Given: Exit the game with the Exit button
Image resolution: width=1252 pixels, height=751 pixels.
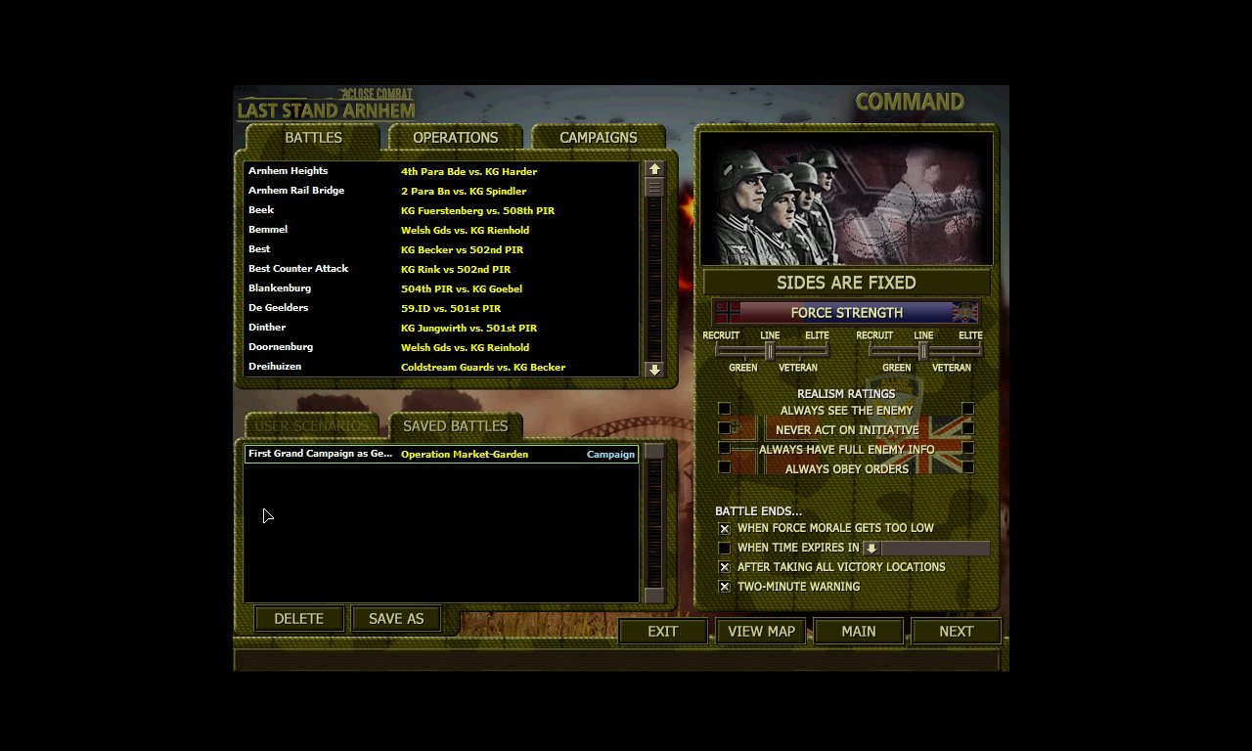Looking at the screenshot, I should coord(663,632).
